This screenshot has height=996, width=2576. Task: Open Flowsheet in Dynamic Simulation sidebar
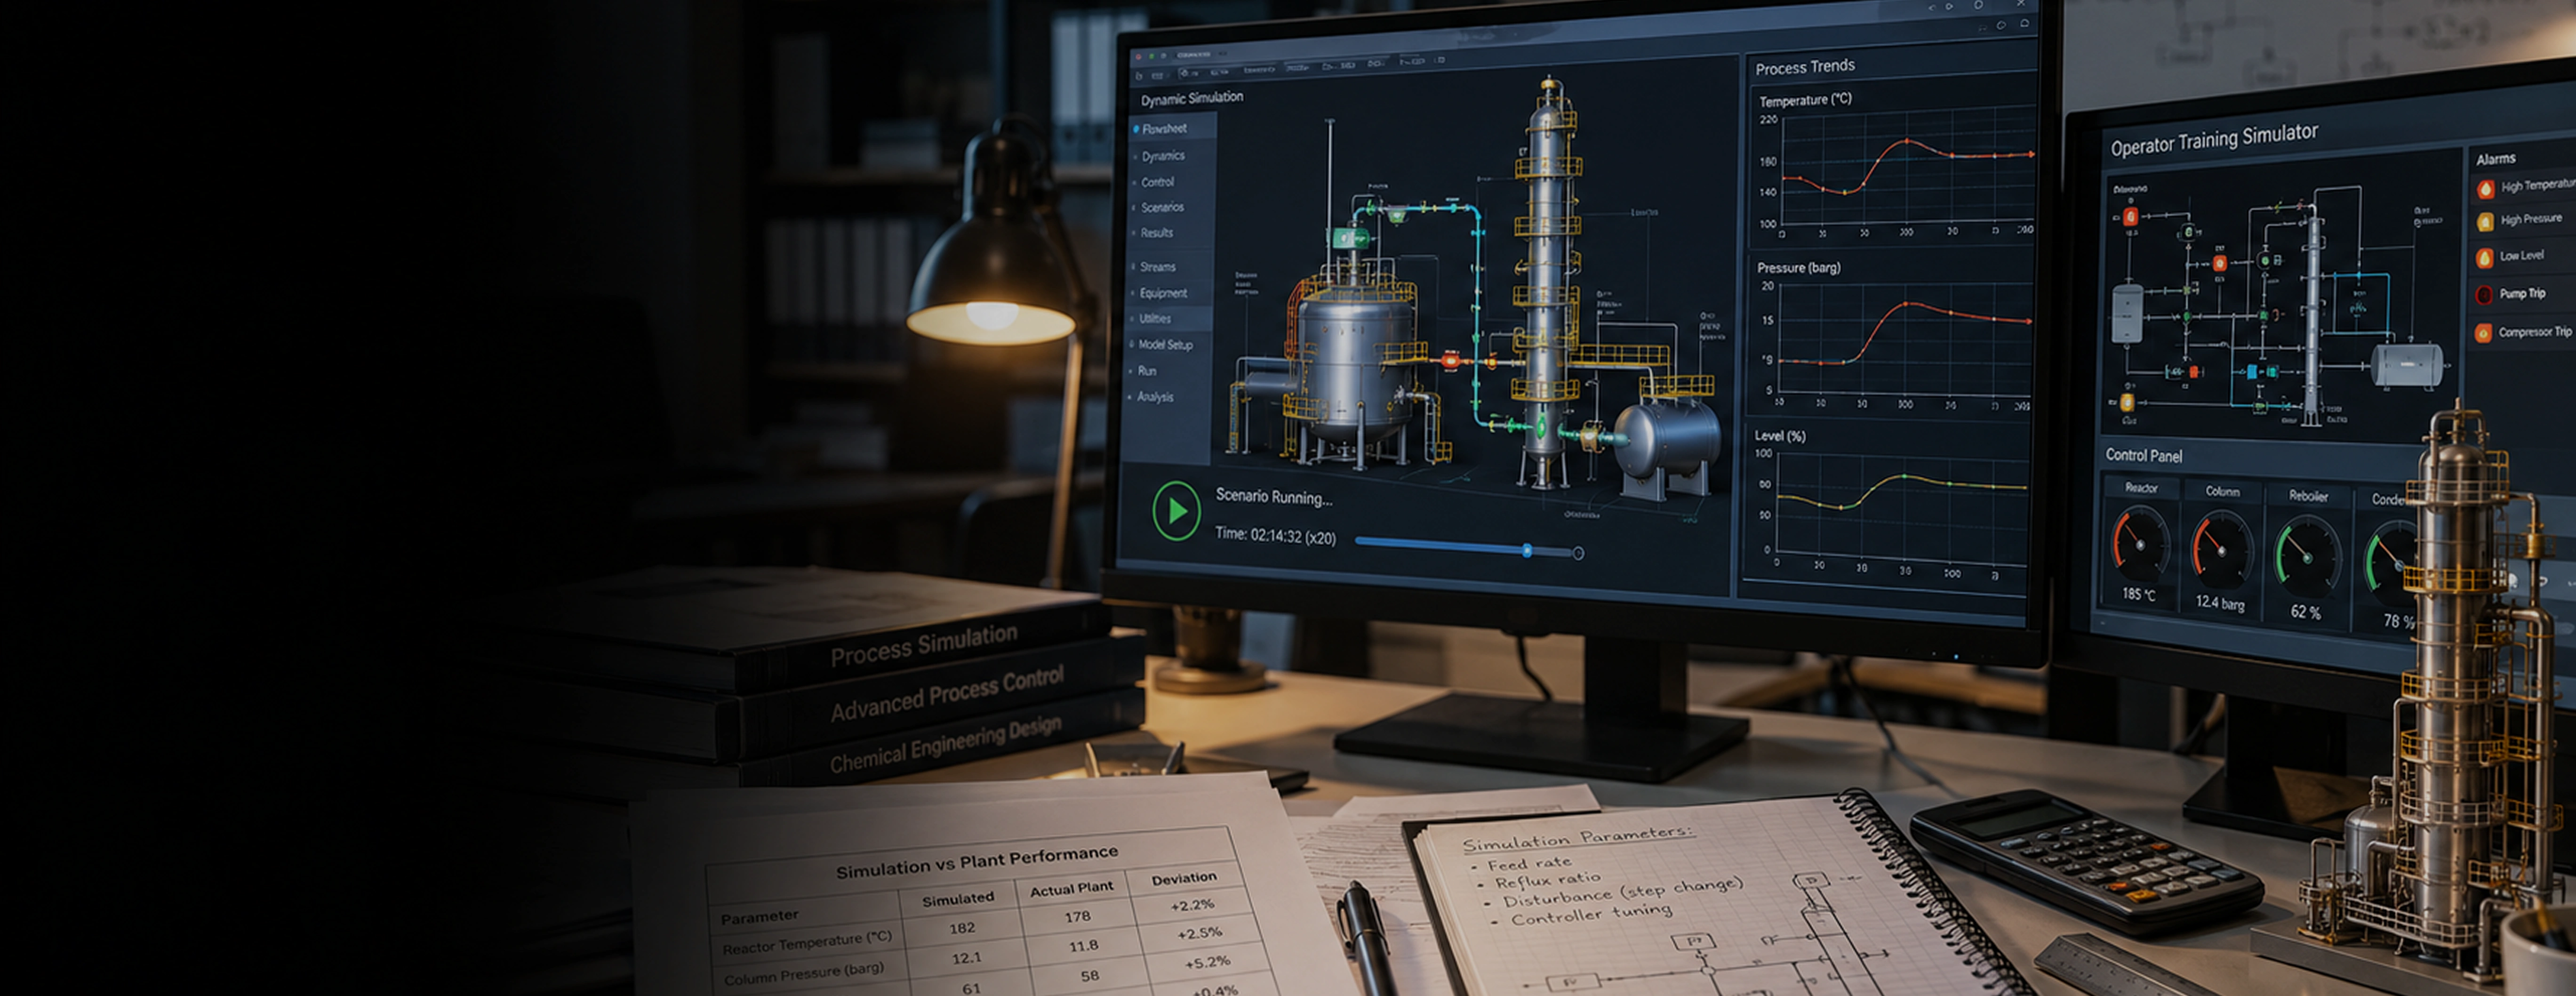coord(1164,128)
